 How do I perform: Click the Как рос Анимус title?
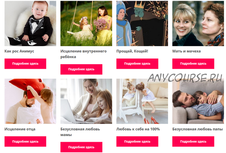19,51
